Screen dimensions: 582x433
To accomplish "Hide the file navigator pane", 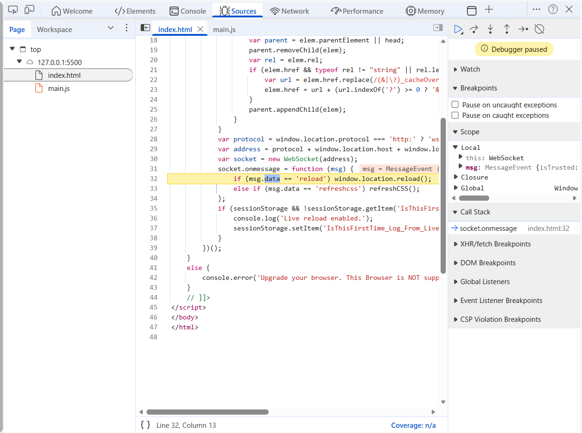I will coord(146,28).
